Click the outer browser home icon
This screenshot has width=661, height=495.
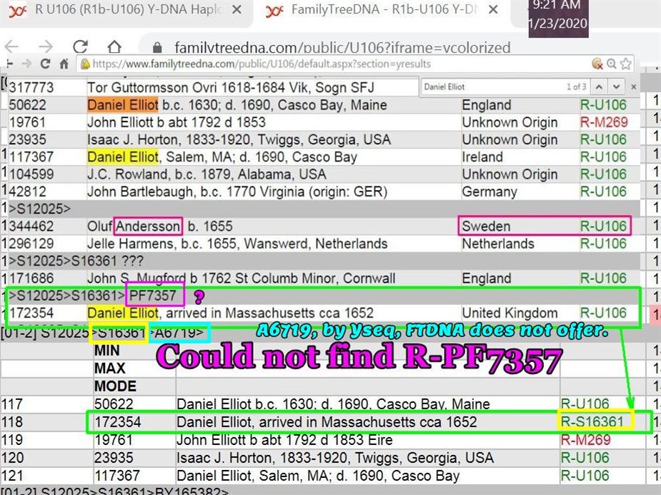tap(114, 47)
